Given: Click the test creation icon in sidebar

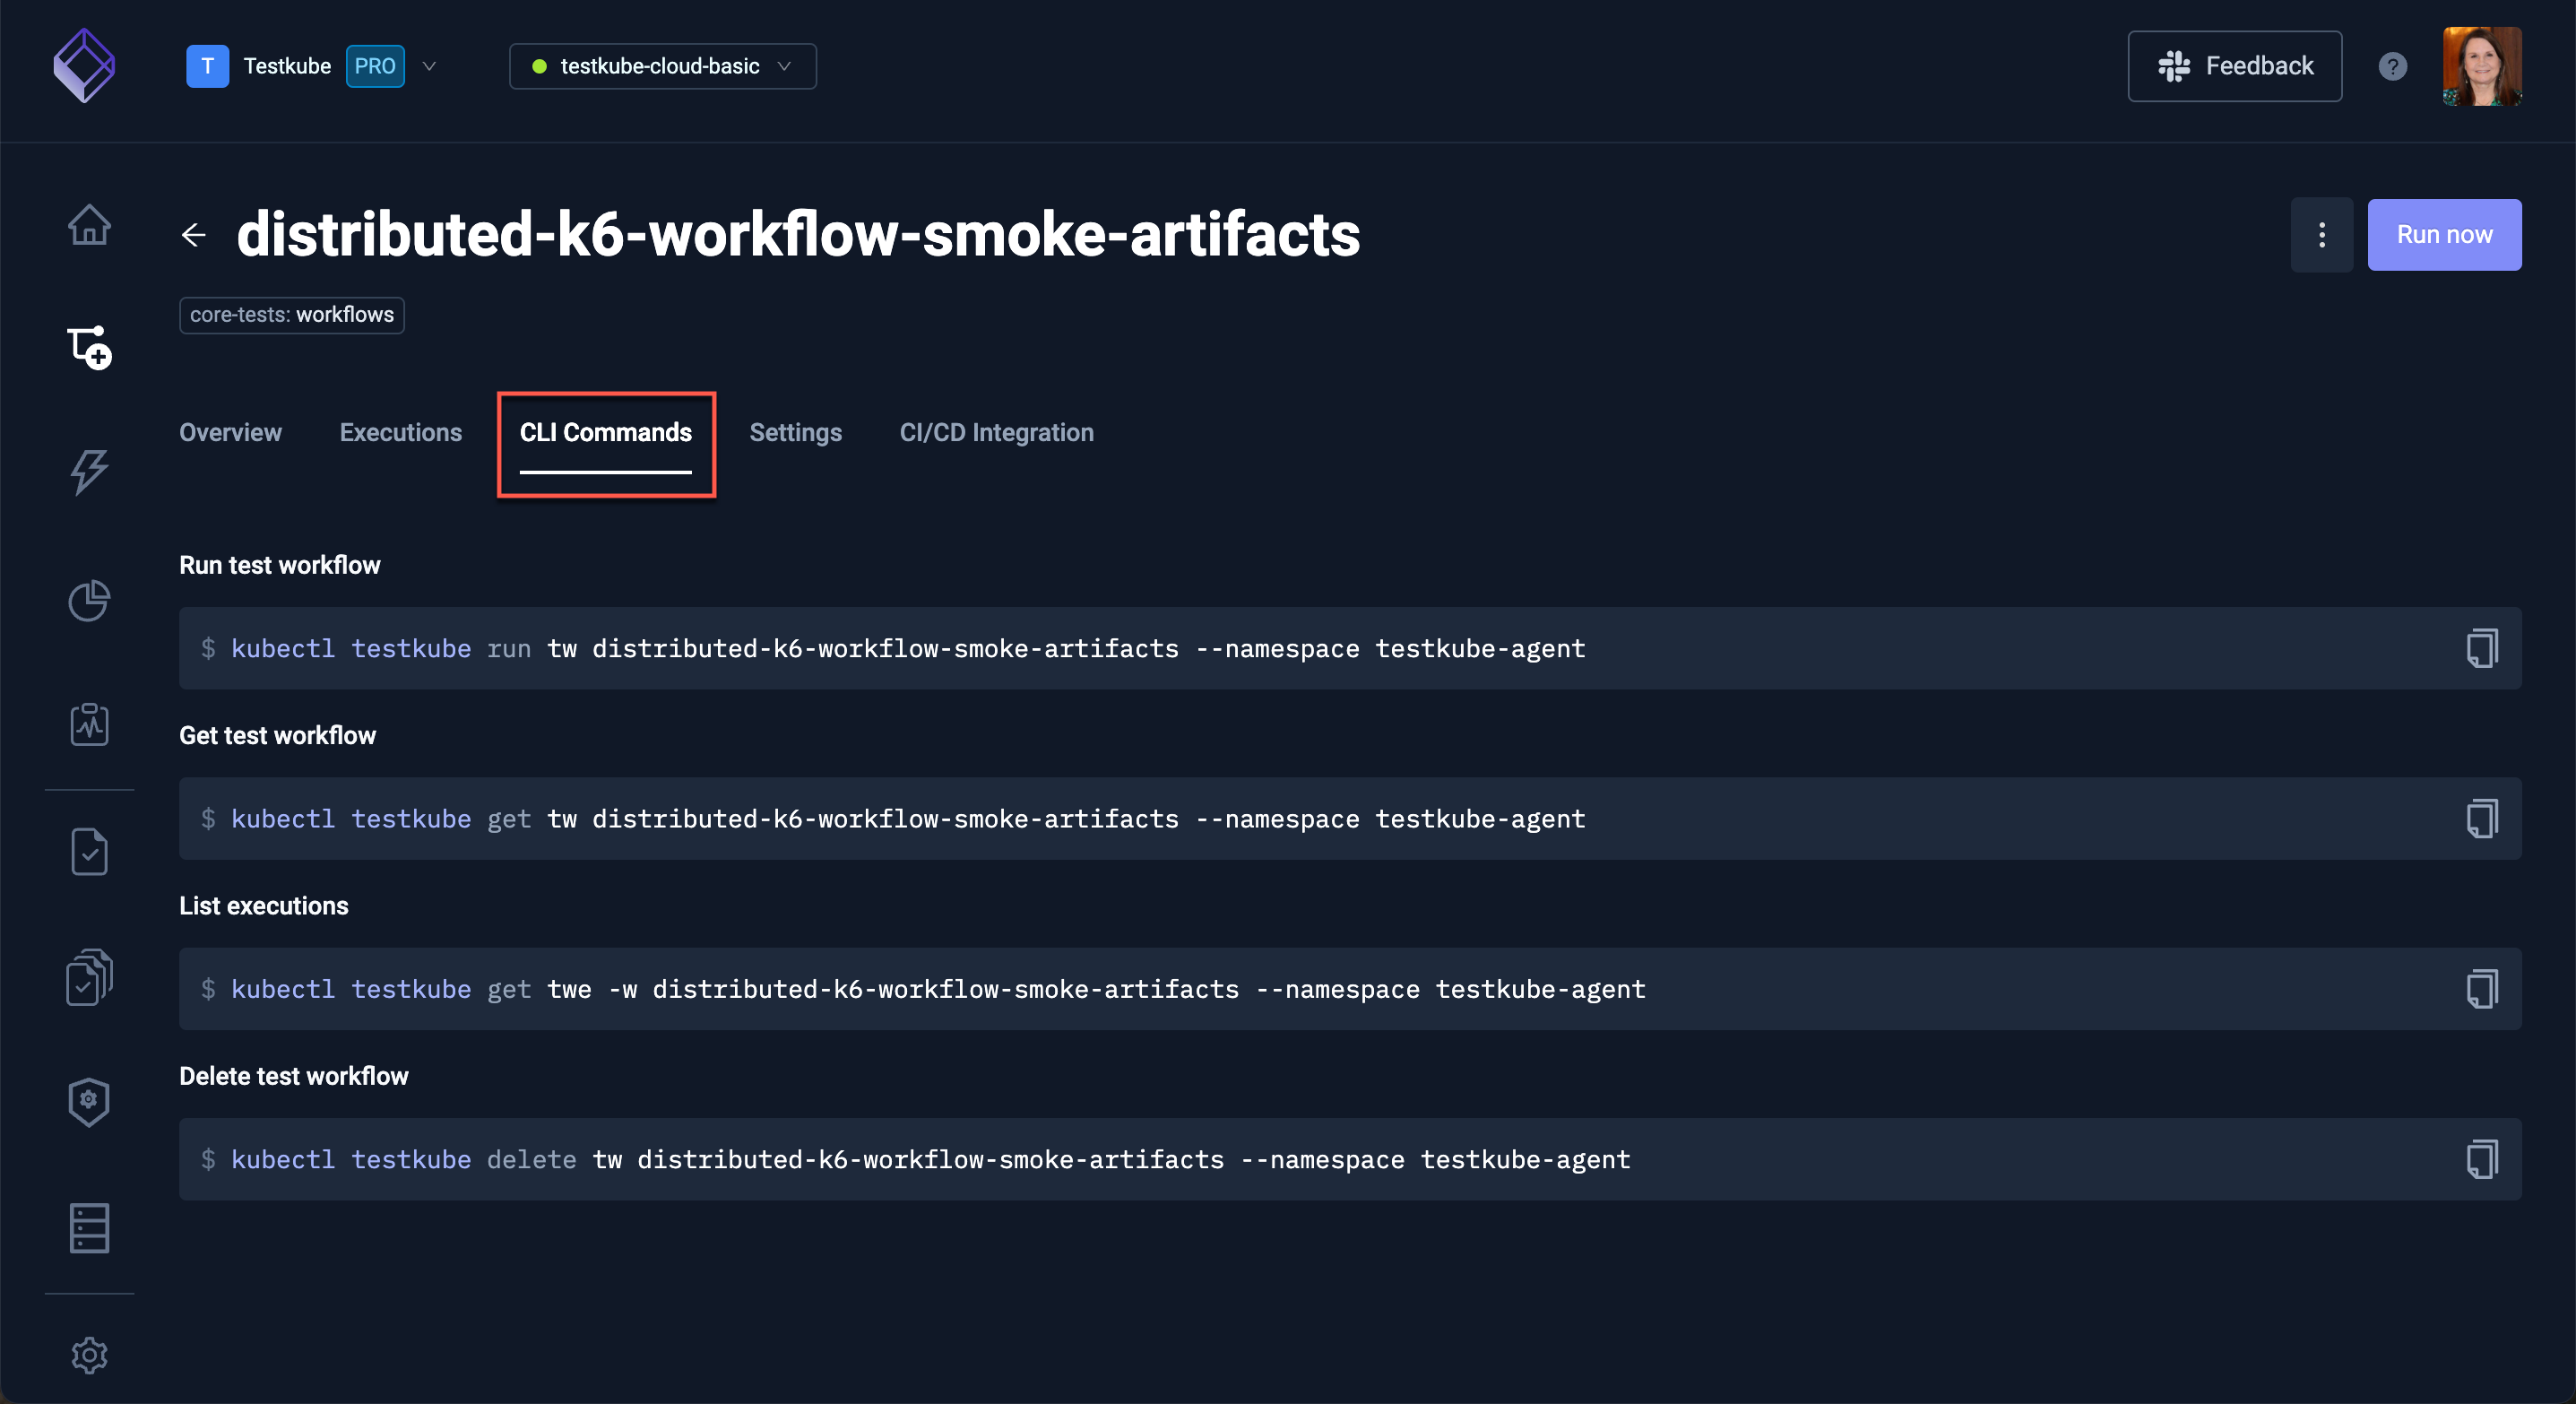Looking at the screenshot, I should 88,348.
